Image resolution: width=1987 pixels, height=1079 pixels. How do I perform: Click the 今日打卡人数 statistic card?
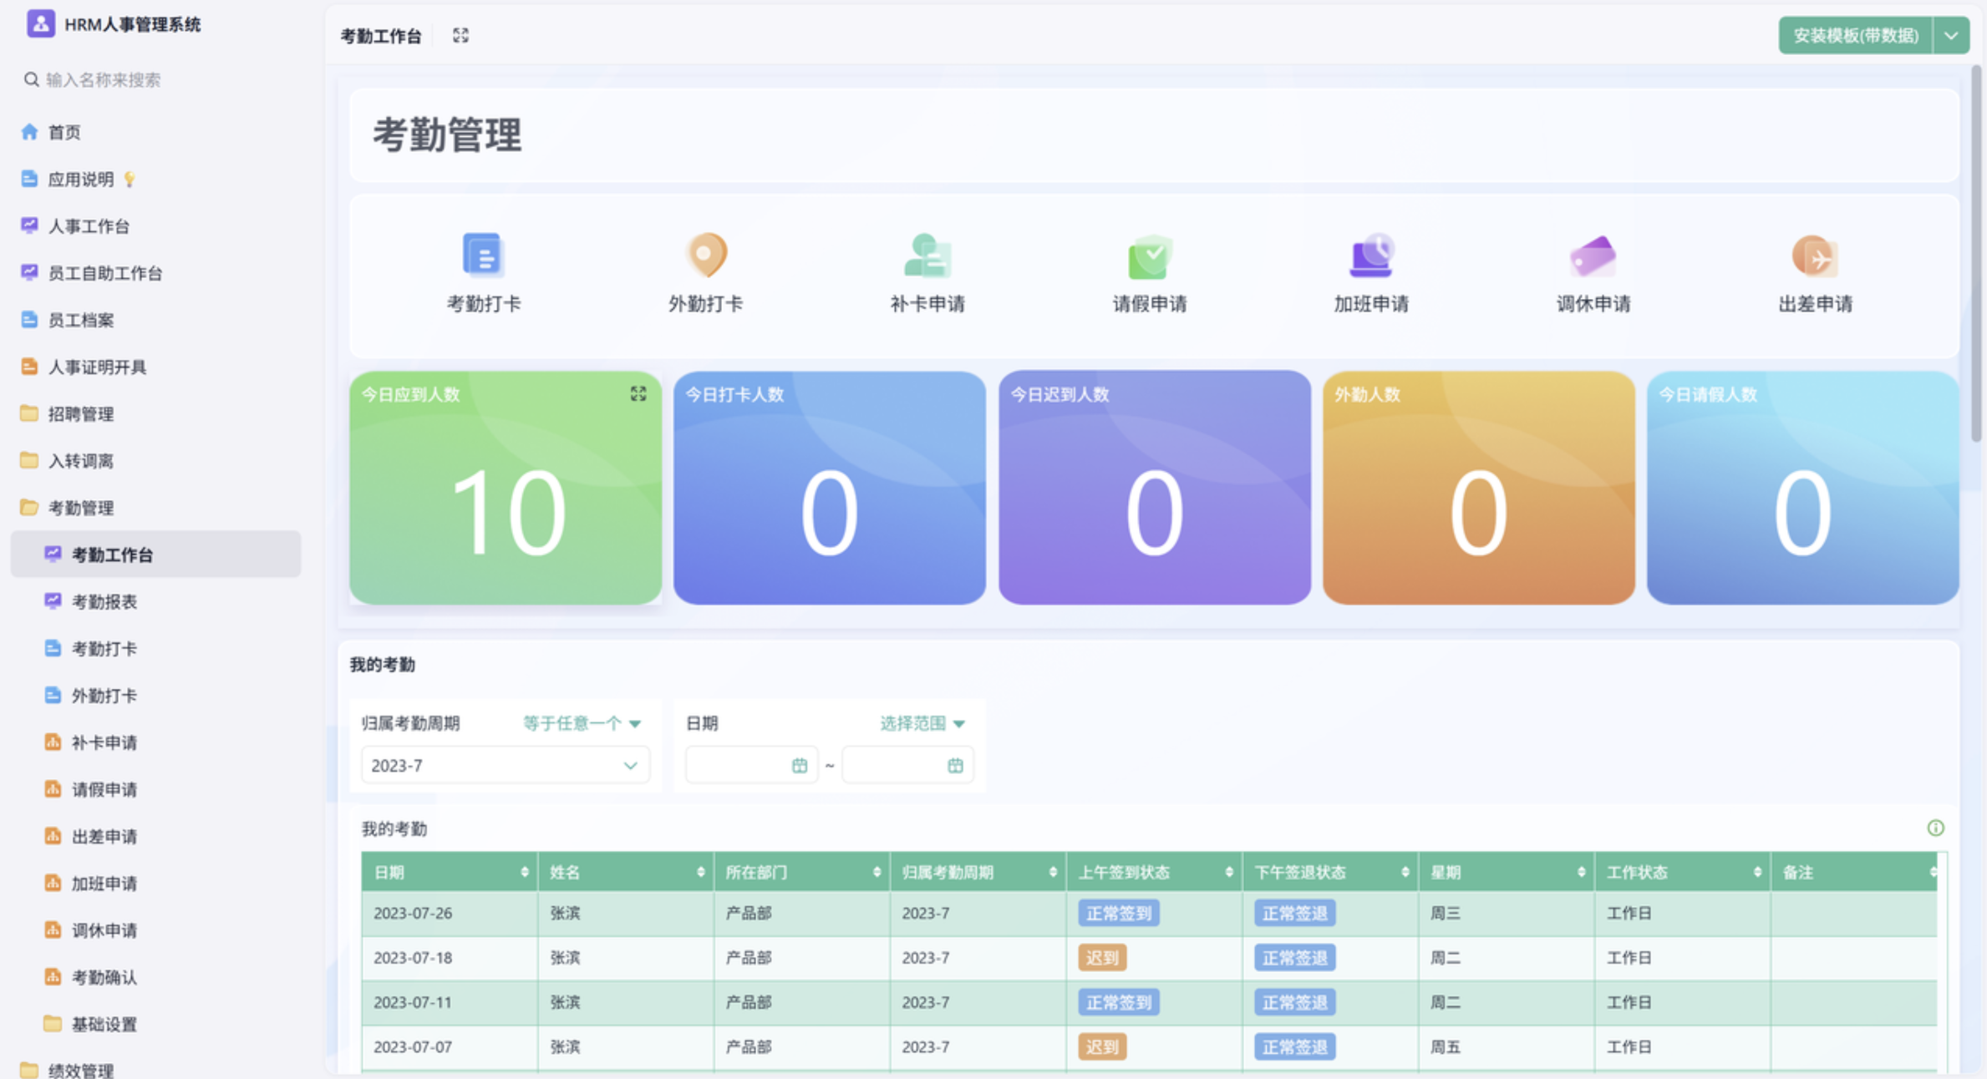click(x=830, y=488)
